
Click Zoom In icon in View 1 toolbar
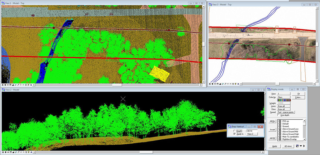[5, 85]
